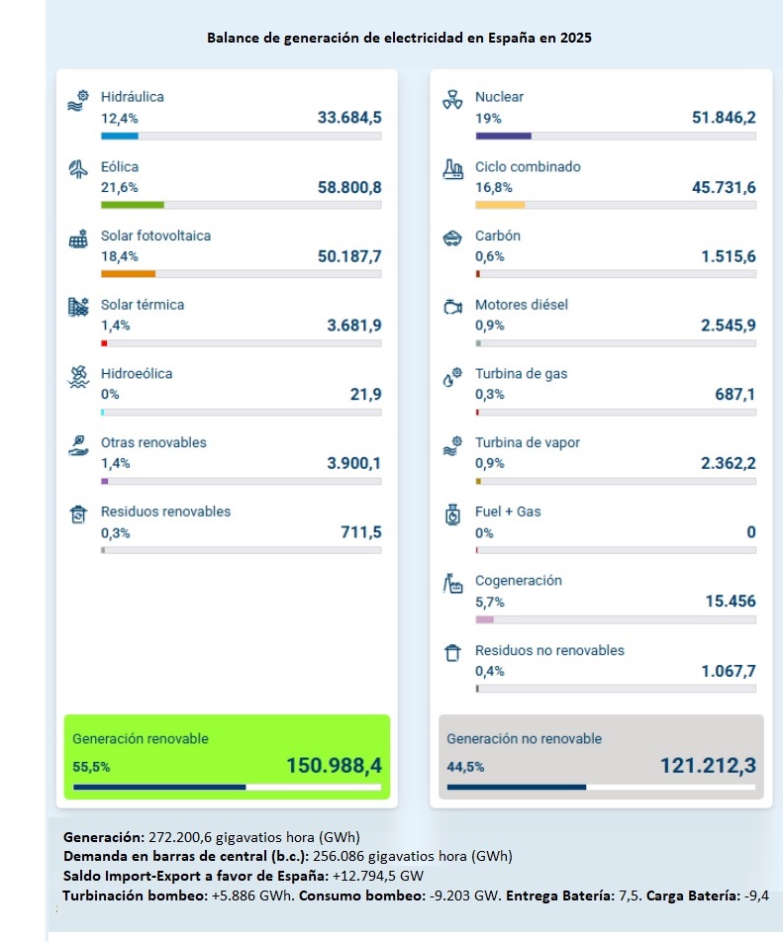The image size is (783, 942).
Task: Click the Solar fotovoltaica orange bar
Action: [x=128, y=274]
